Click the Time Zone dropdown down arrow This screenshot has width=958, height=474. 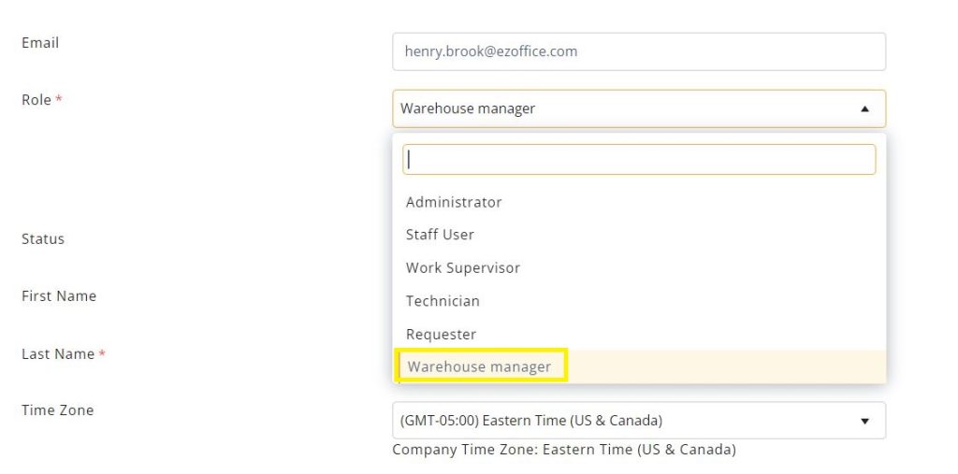[x=864, y=421]
